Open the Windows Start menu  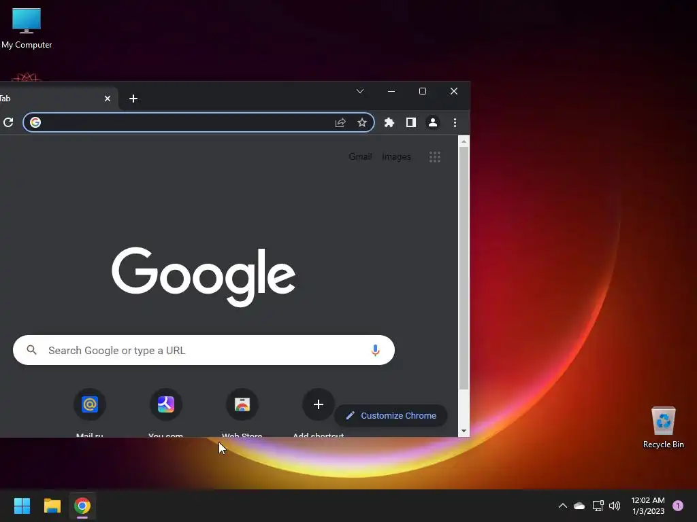coord(22,506)
